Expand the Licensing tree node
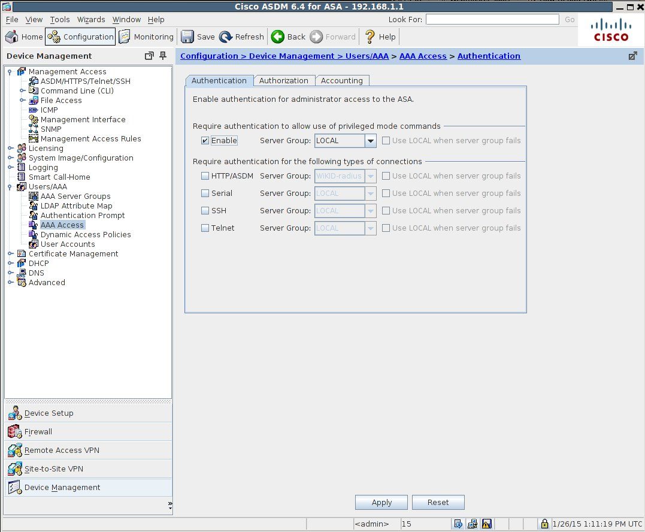This screenshot has height=532, width=645. [x=11, y=149]
